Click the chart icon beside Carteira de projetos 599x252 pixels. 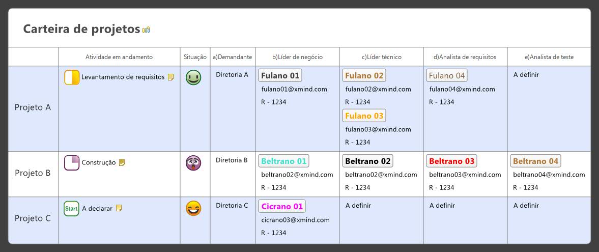[146, 30]
